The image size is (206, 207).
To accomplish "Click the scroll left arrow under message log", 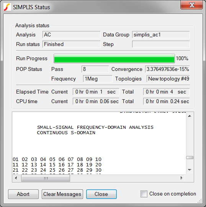I will click(16, 178).
